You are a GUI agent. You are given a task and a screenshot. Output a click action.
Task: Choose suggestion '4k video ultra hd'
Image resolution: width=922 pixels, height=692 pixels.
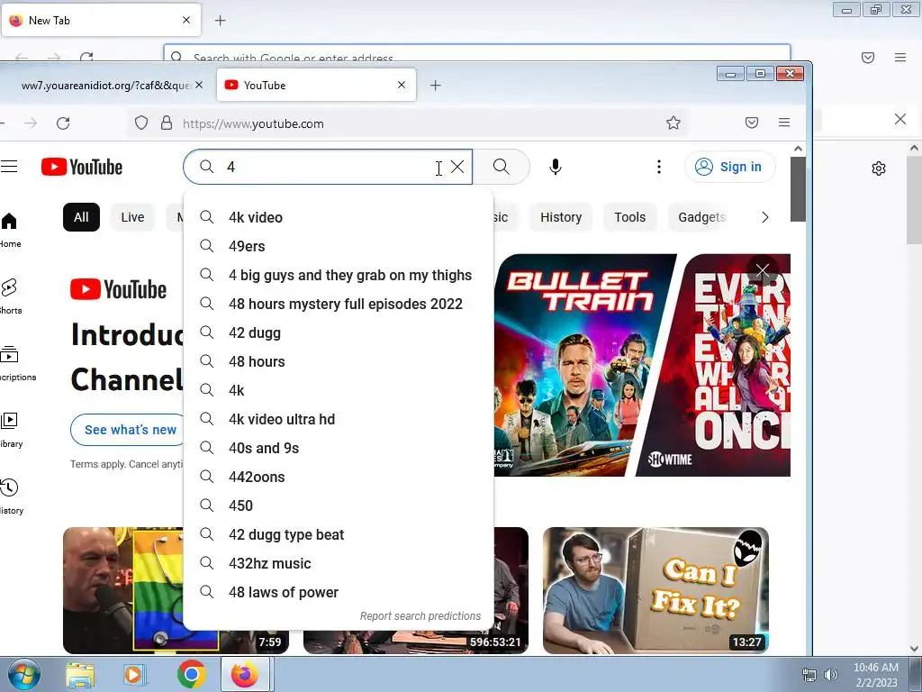click(339, 419)
